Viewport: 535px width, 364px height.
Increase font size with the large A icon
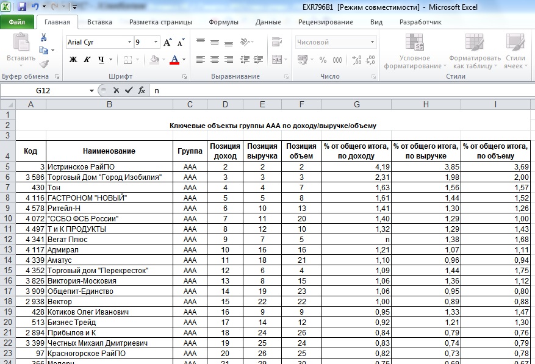click(167, 42)
